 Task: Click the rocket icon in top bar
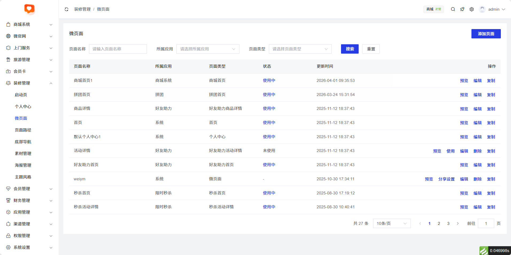[462, 9]
